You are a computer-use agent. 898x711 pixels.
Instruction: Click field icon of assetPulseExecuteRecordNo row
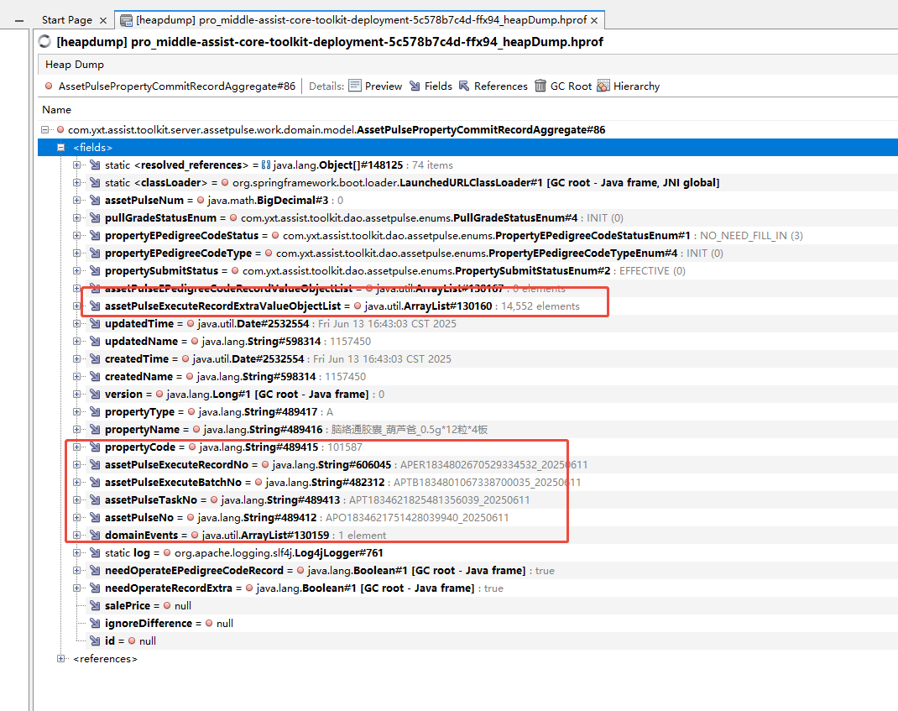pyautogui.click(x=95, y=465)
